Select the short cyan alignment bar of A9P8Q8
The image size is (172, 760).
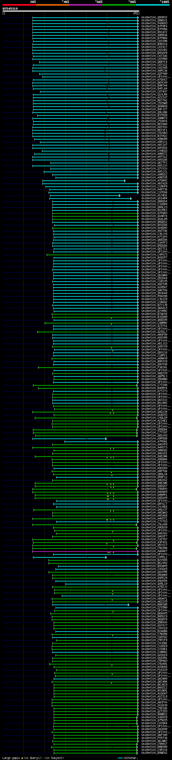70,438
